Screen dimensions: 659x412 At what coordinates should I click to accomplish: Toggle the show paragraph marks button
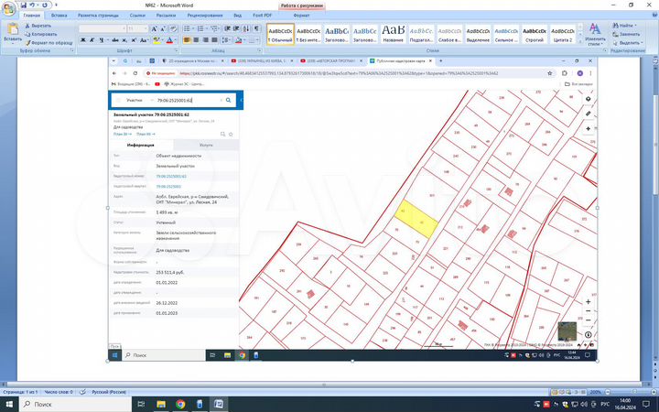pos(258,28)
